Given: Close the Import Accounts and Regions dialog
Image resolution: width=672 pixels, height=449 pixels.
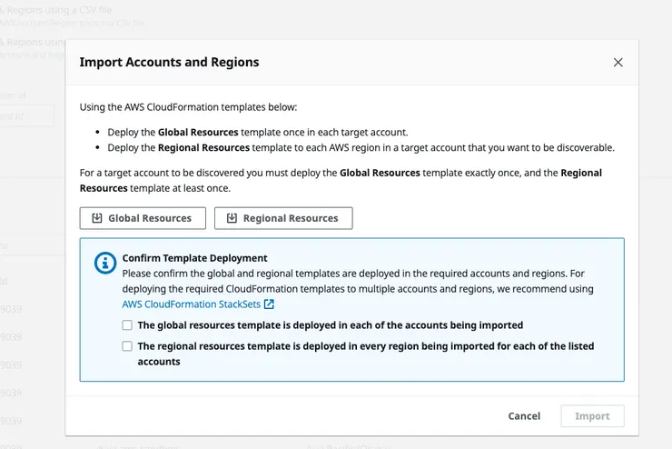Looking at the screenshot, I should [618, 63].
